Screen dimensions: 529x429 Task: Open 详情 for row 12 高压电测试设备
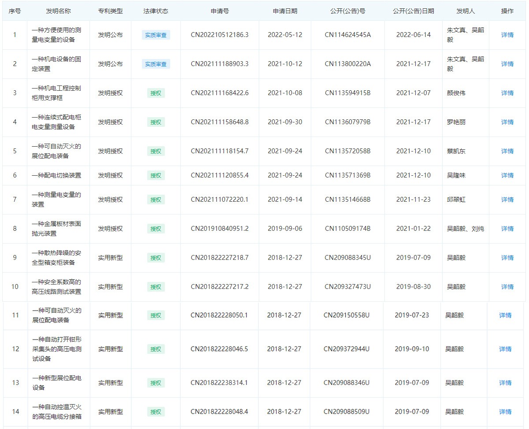[505, 349]
